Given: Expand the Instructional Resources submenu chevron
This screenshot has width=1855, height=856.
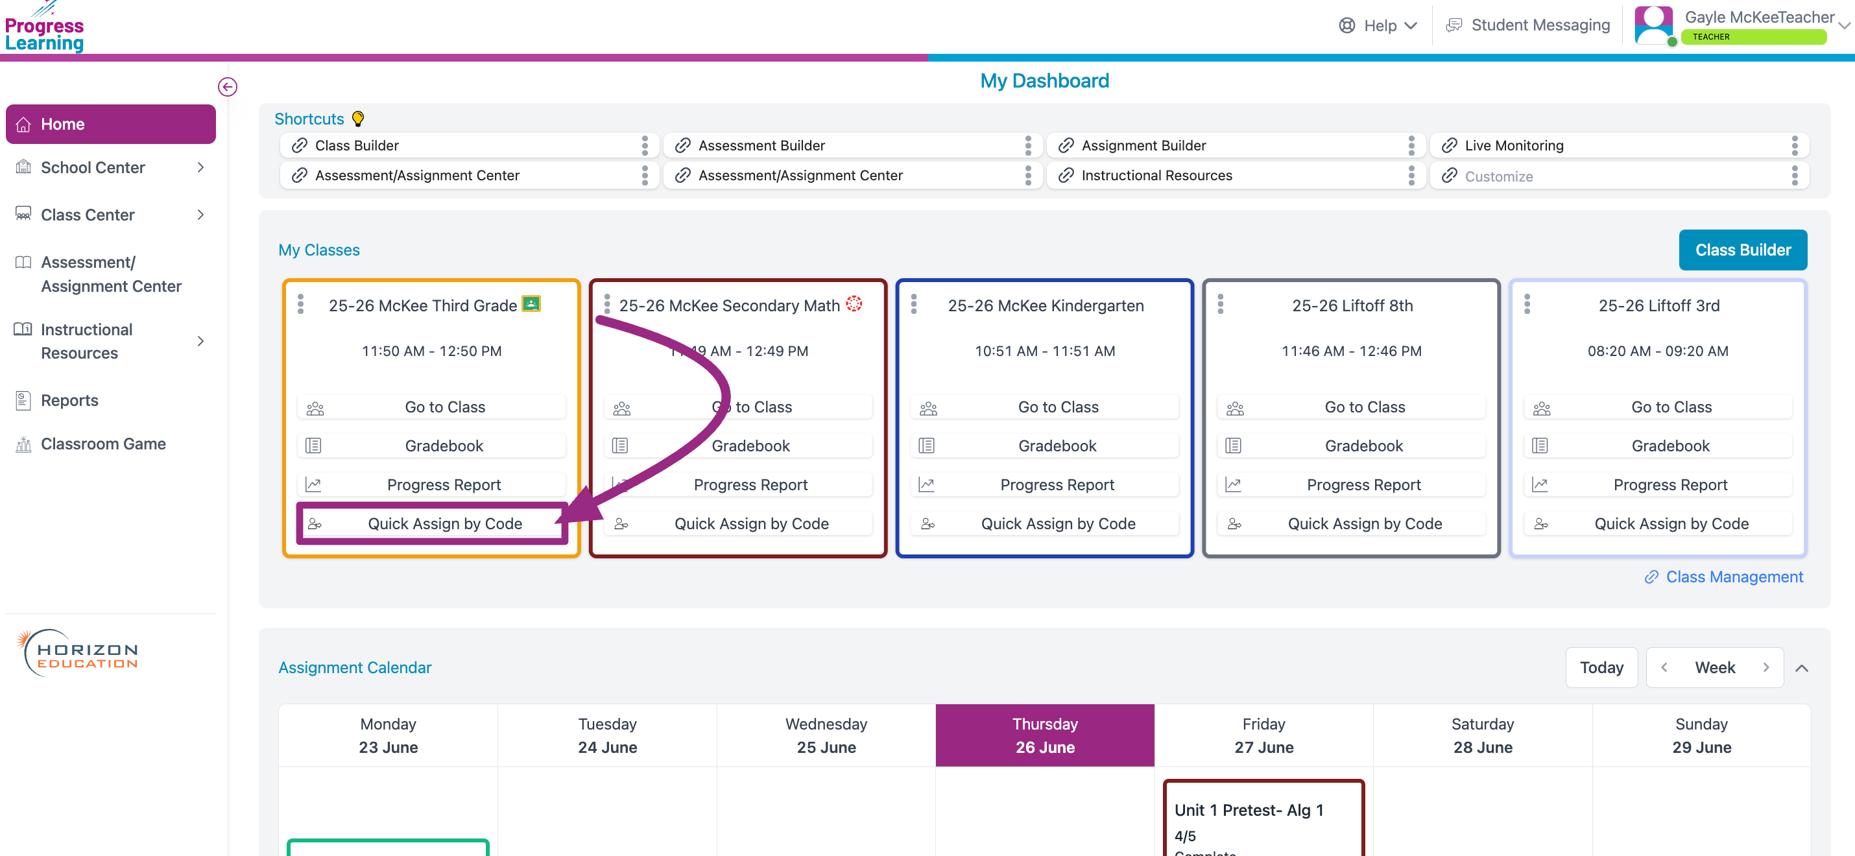Looking at the screenshot, I should (x=201, y=341).
